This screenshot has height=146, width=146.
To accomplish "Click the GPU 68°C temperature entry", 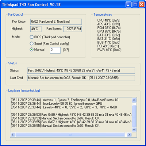I will tap(109, 31).
